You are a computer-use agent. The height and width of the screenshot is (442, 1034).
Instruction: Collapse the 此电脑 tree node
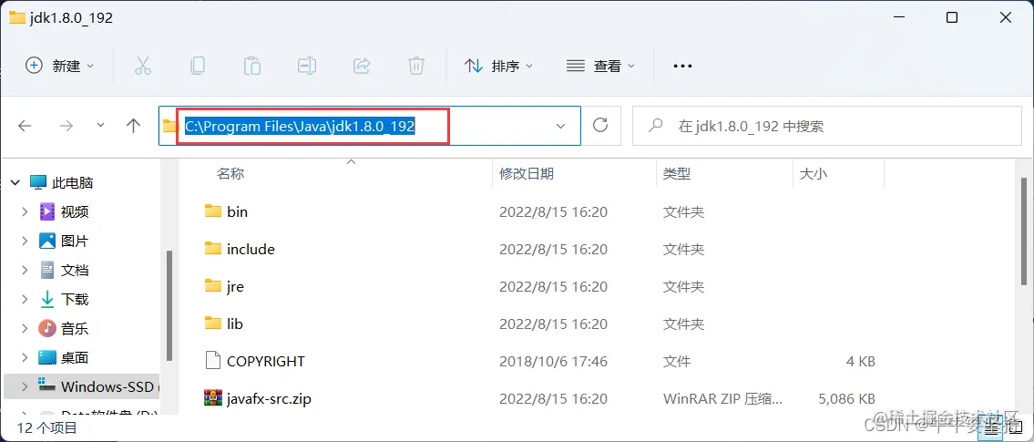point(15,183)
